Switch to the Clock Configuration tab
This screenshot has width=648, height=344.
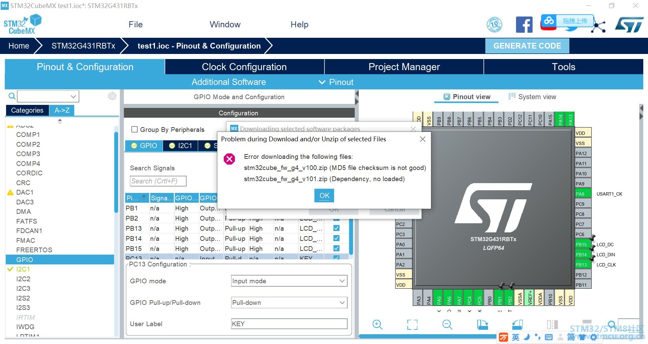pyautogui.click(x=244, y=67)
